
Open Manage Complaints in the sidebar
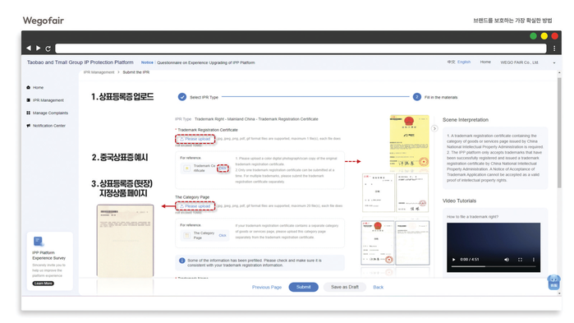[48, 113]
